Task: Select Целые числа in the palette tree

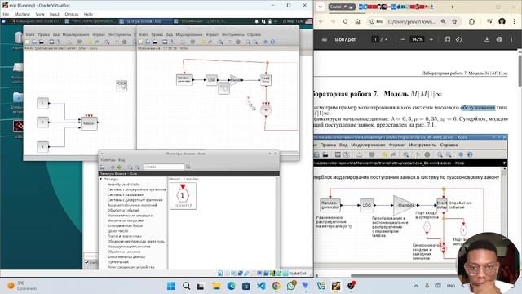Action: [117, 231]
